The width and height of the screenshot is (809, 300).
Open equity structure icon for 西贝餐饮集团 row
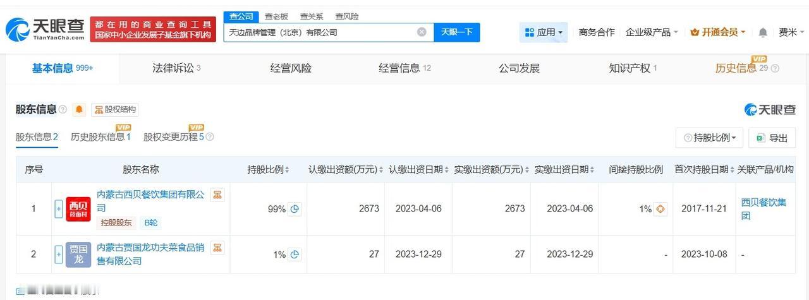coord(217,195)
